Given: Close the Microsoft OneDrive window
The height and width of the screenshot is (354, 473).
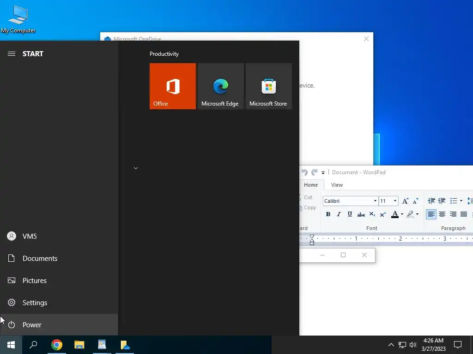Looking at the screenshot, I should point(366,39).
